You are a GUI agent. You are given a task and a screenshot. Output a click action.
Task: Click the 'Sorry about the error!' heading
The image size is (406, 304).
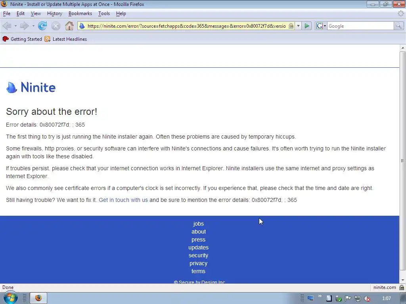coord(52,111)
